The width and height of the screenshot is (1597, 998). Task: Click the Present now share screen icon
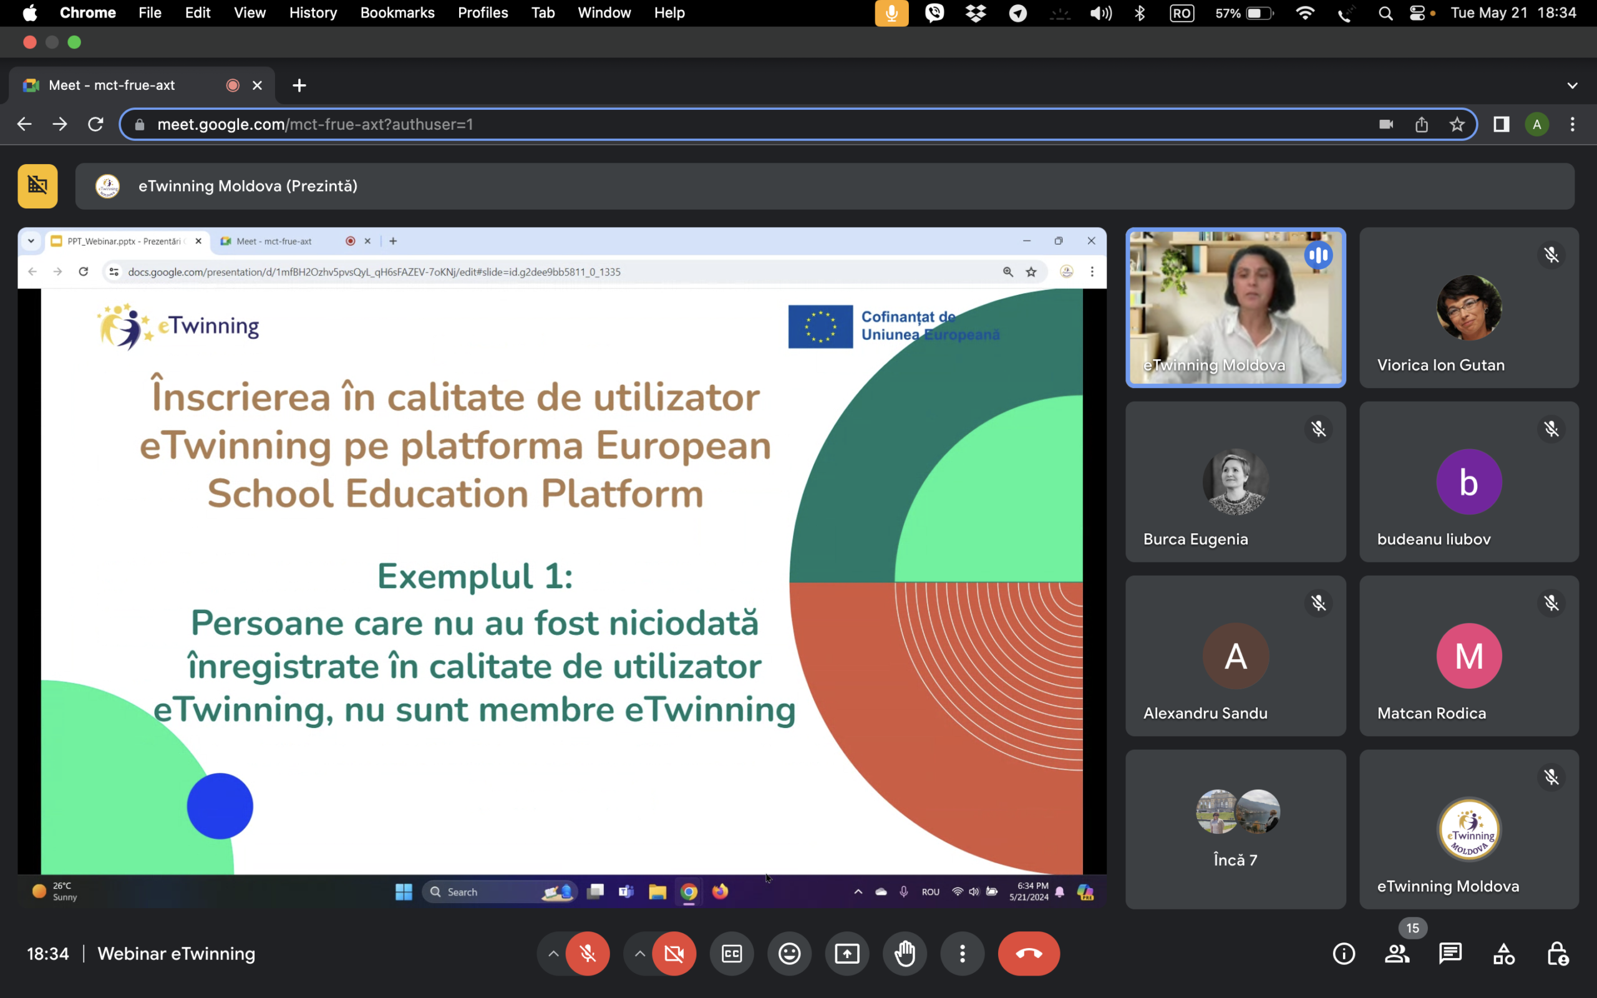coord(847,954)
